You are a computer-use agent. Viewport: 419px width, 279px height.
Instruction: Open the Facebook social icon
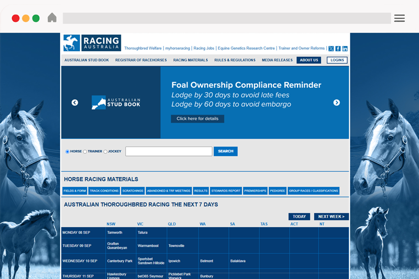coord(338,49)
